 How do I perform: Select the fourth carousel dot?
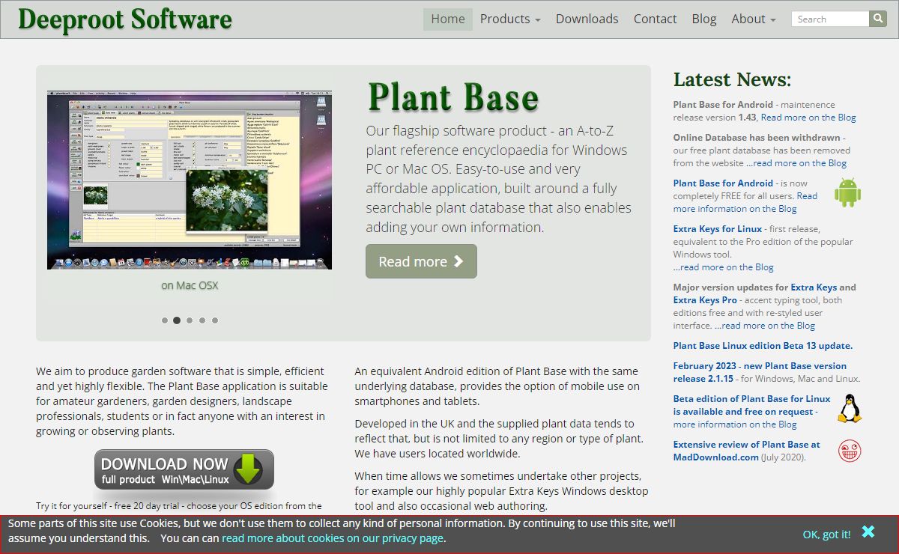click(202, 320)
